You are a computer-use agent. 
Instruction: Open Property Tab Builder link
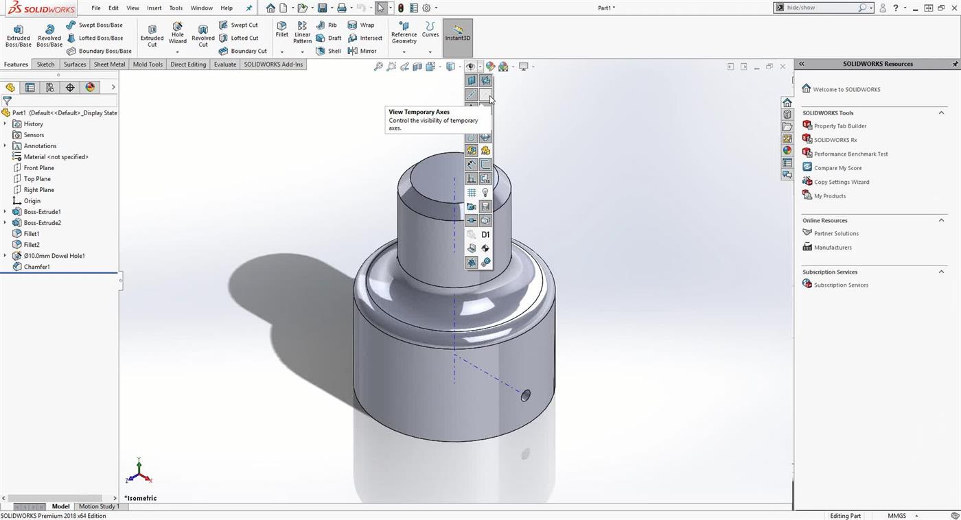(840, 126)
